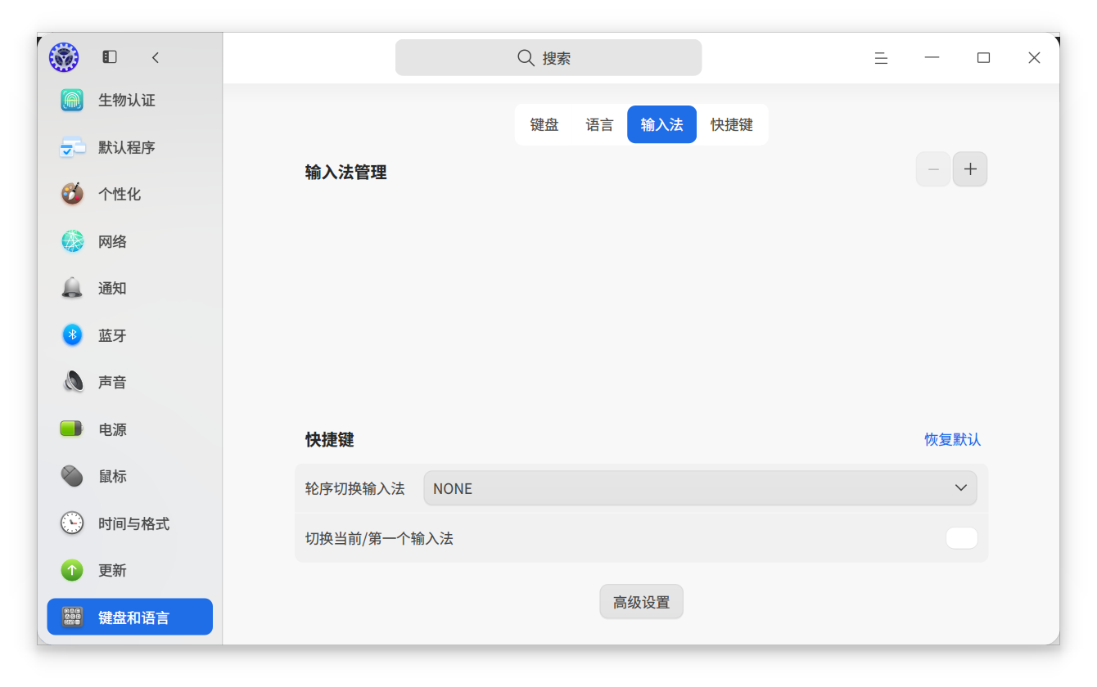Switch to the 语言 tab
Viewport: 1097px width, 687px height.
(x=600, y=125)
